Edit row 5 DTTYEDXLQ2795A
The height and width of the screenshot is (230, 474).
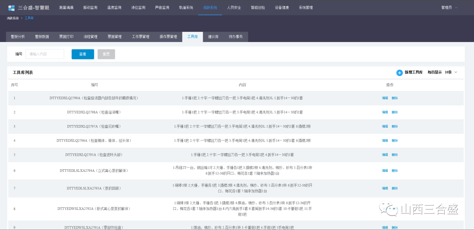(x=385, y=155)
